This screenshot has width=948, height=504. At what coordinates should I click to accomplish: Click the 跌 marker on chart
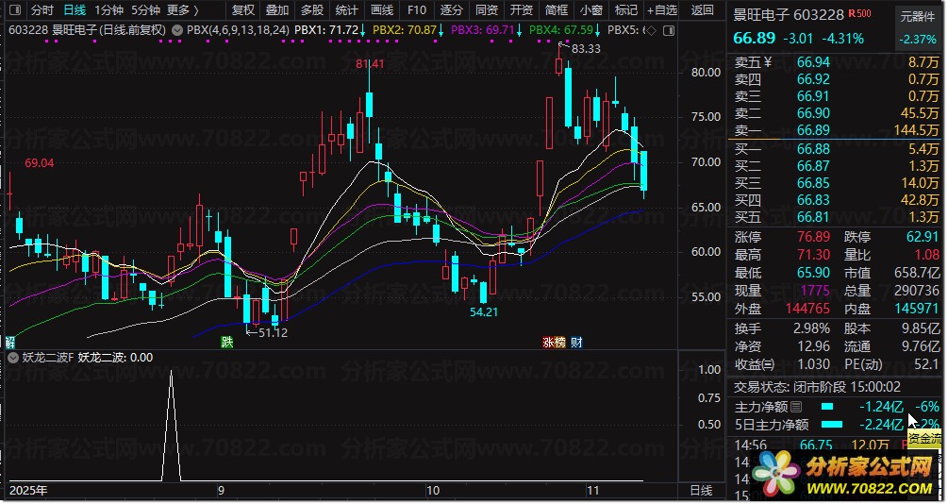[x=226, y=343]
